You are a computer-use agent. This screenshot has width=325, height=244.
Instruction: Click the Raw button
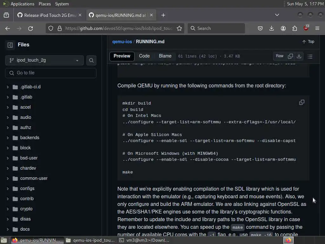point(279,56)
